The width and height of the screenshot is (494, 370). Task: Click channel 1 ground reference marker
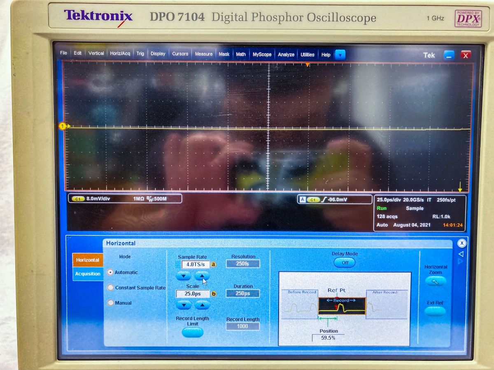pos(63,126)
